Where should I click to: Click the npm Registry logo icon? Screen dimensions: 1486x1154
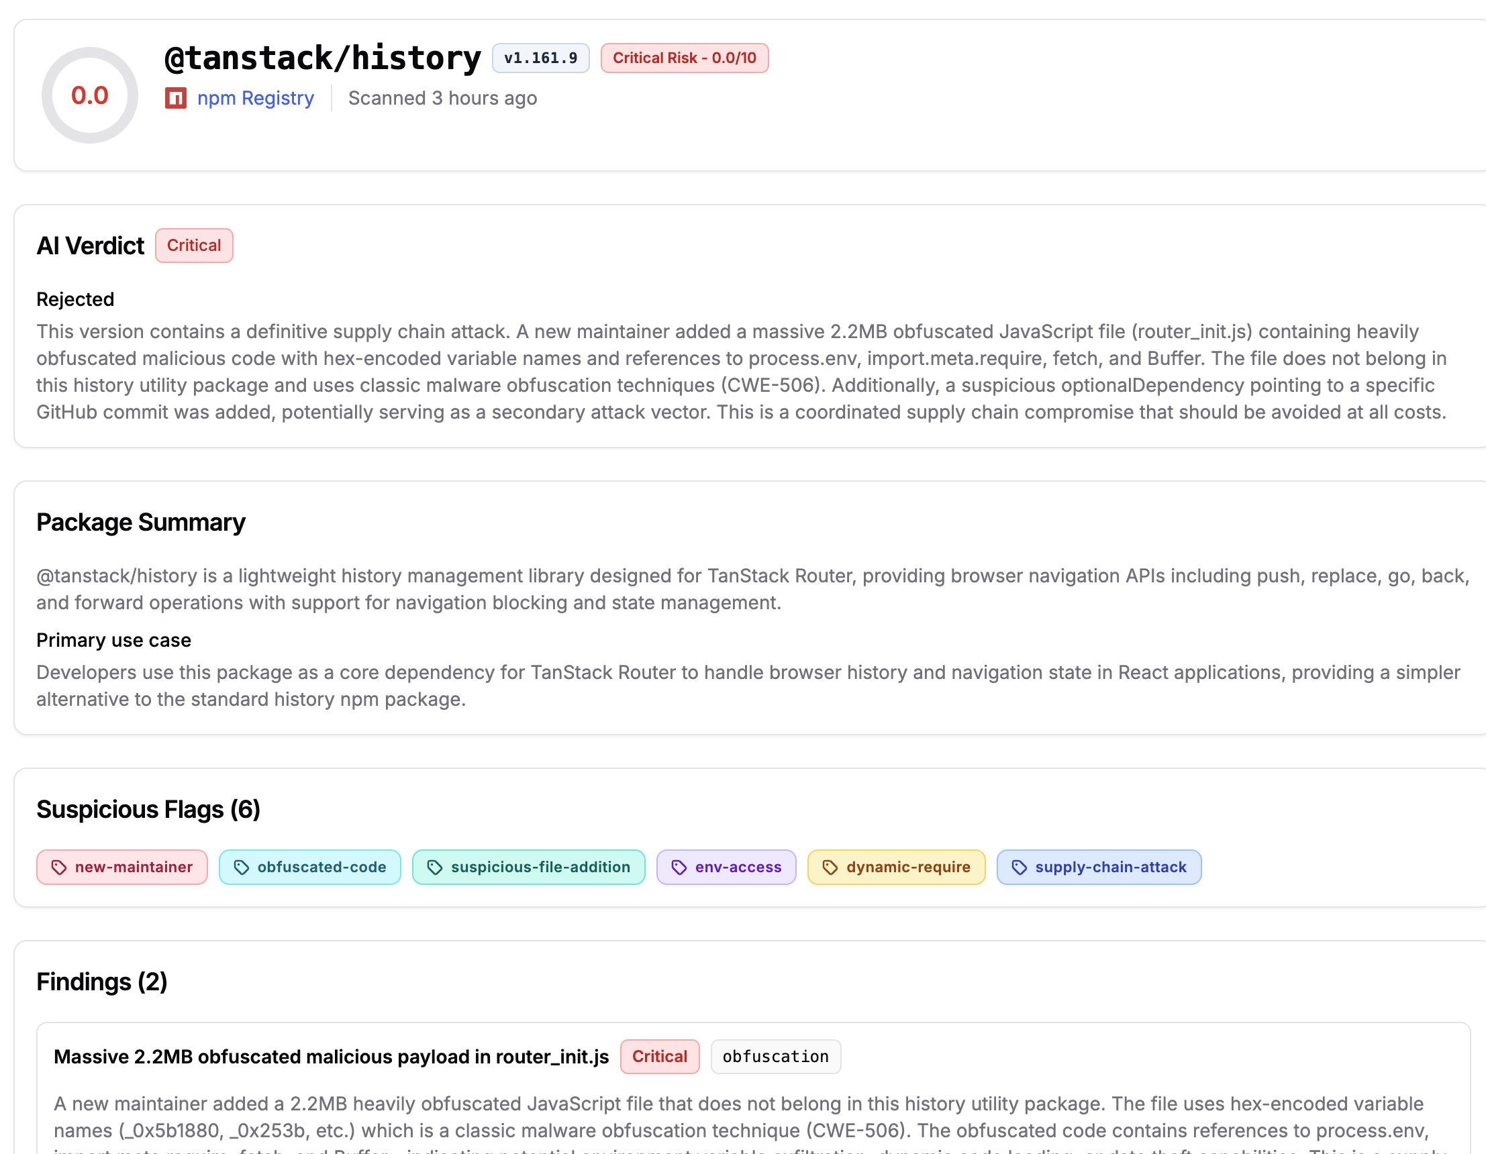[176, 99]
